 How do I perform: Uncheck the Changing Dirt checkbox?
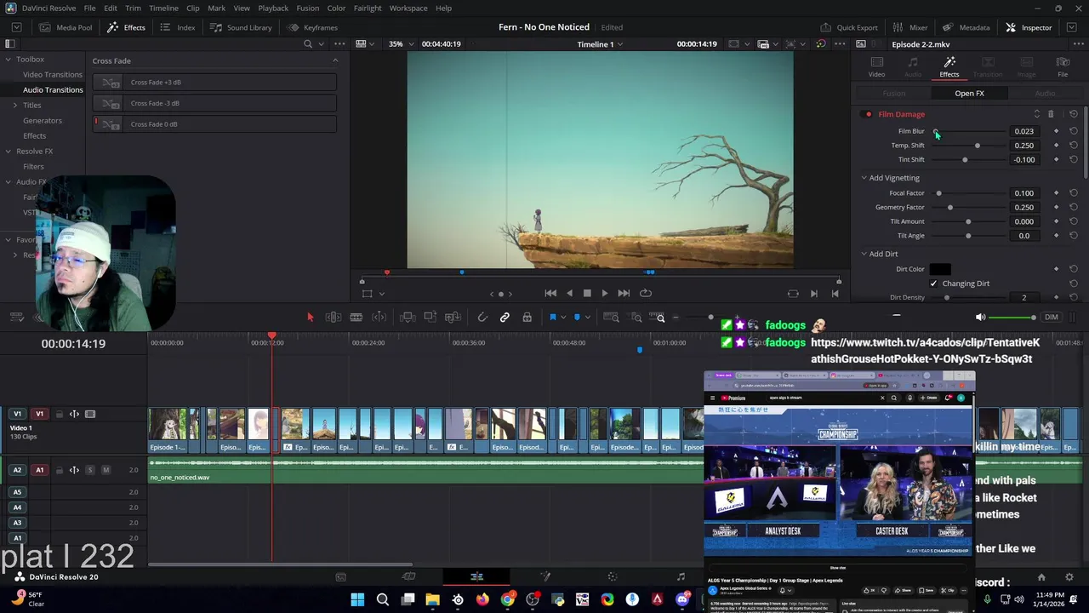coord(934,284)
